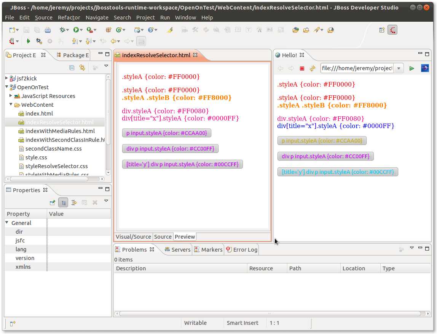This screenshot has height=334, width=437.
Task: Click the file URL address field
Action: (x=357, y=68)
